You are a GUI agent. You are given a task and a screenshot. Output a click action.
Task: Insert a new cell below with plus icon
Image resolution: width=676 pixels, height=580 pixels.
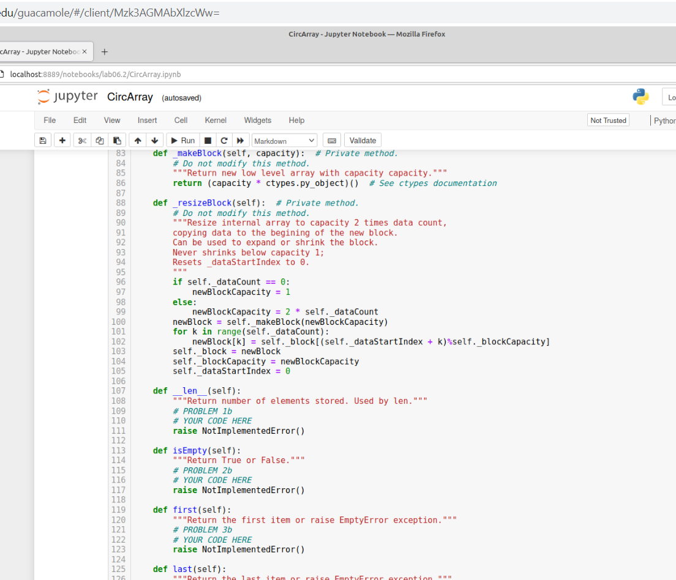62,140
